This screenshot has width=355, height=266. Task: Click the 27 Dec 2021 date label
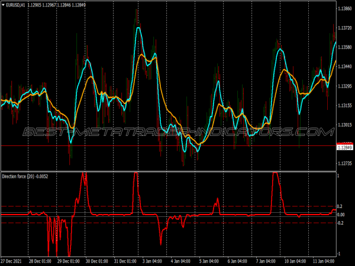click(11, 261)
